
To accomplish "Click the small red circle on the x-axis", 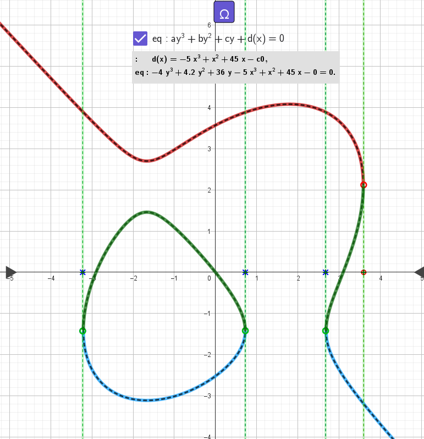I will point(364,272).
